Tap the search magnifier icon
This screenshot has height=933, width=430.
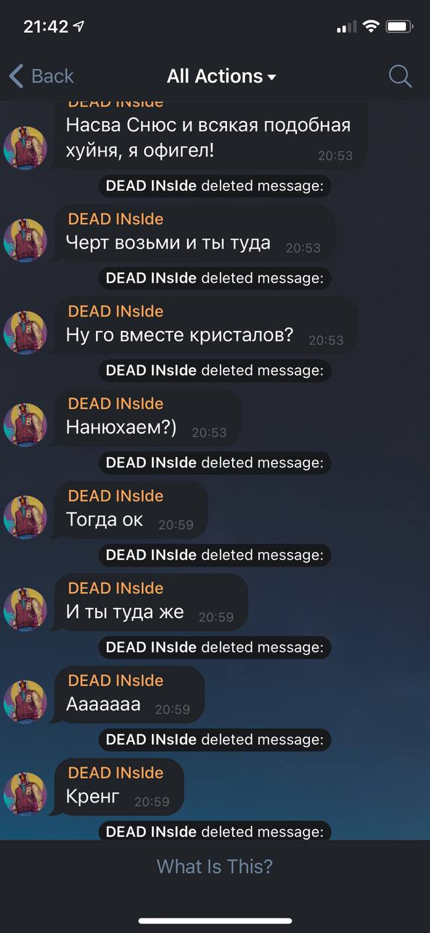pos(400,76)
